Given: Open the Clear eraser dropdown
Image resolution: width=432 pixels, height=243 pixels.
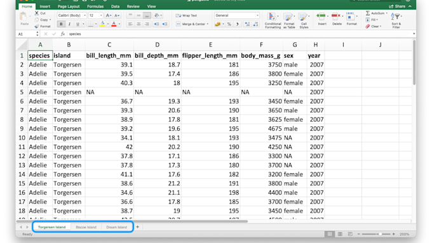Looking at the screenshot, I should pos(374,27).
